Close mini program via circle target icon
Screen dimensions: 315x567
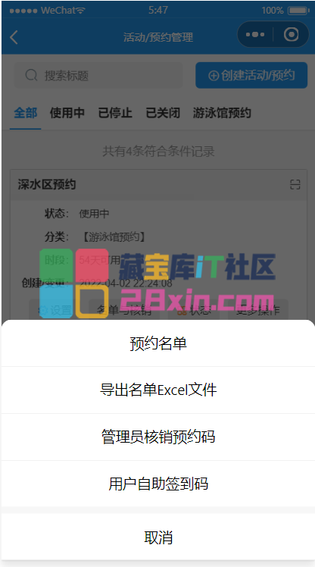(x=292, y=35)
